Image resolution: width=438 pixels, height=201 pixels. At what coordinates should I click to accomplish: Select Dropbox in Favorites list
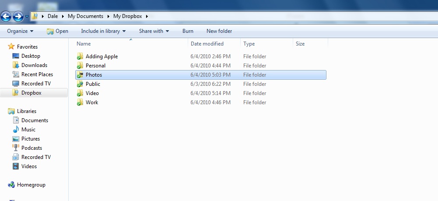[x=32, y=93]
